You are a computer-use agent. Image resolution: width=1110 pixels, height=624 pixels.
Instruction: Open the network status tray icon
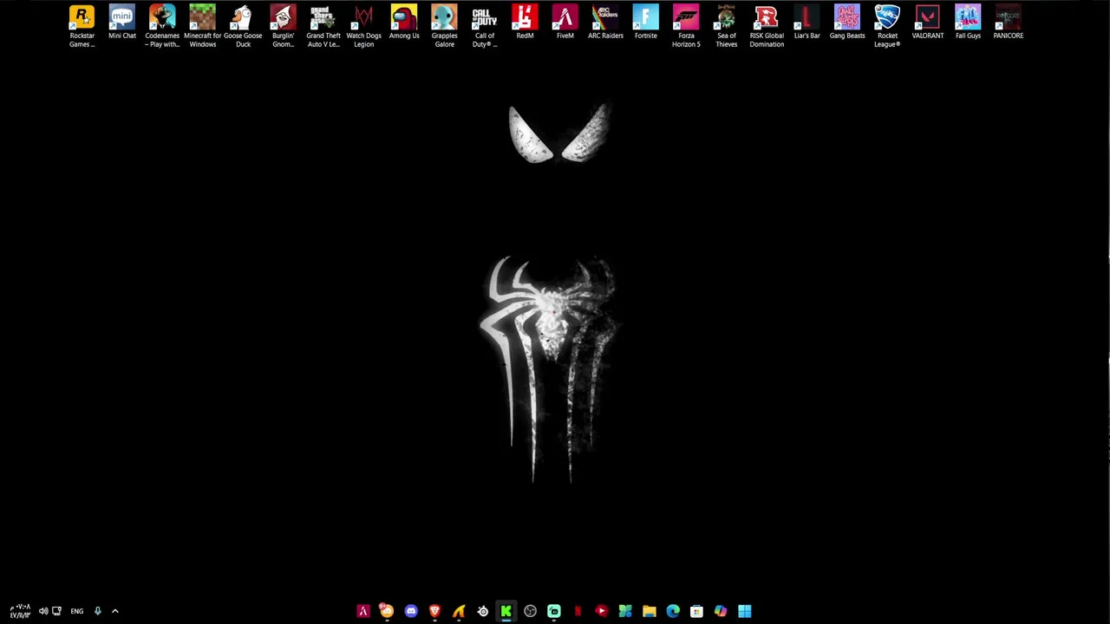pos(56,611)
